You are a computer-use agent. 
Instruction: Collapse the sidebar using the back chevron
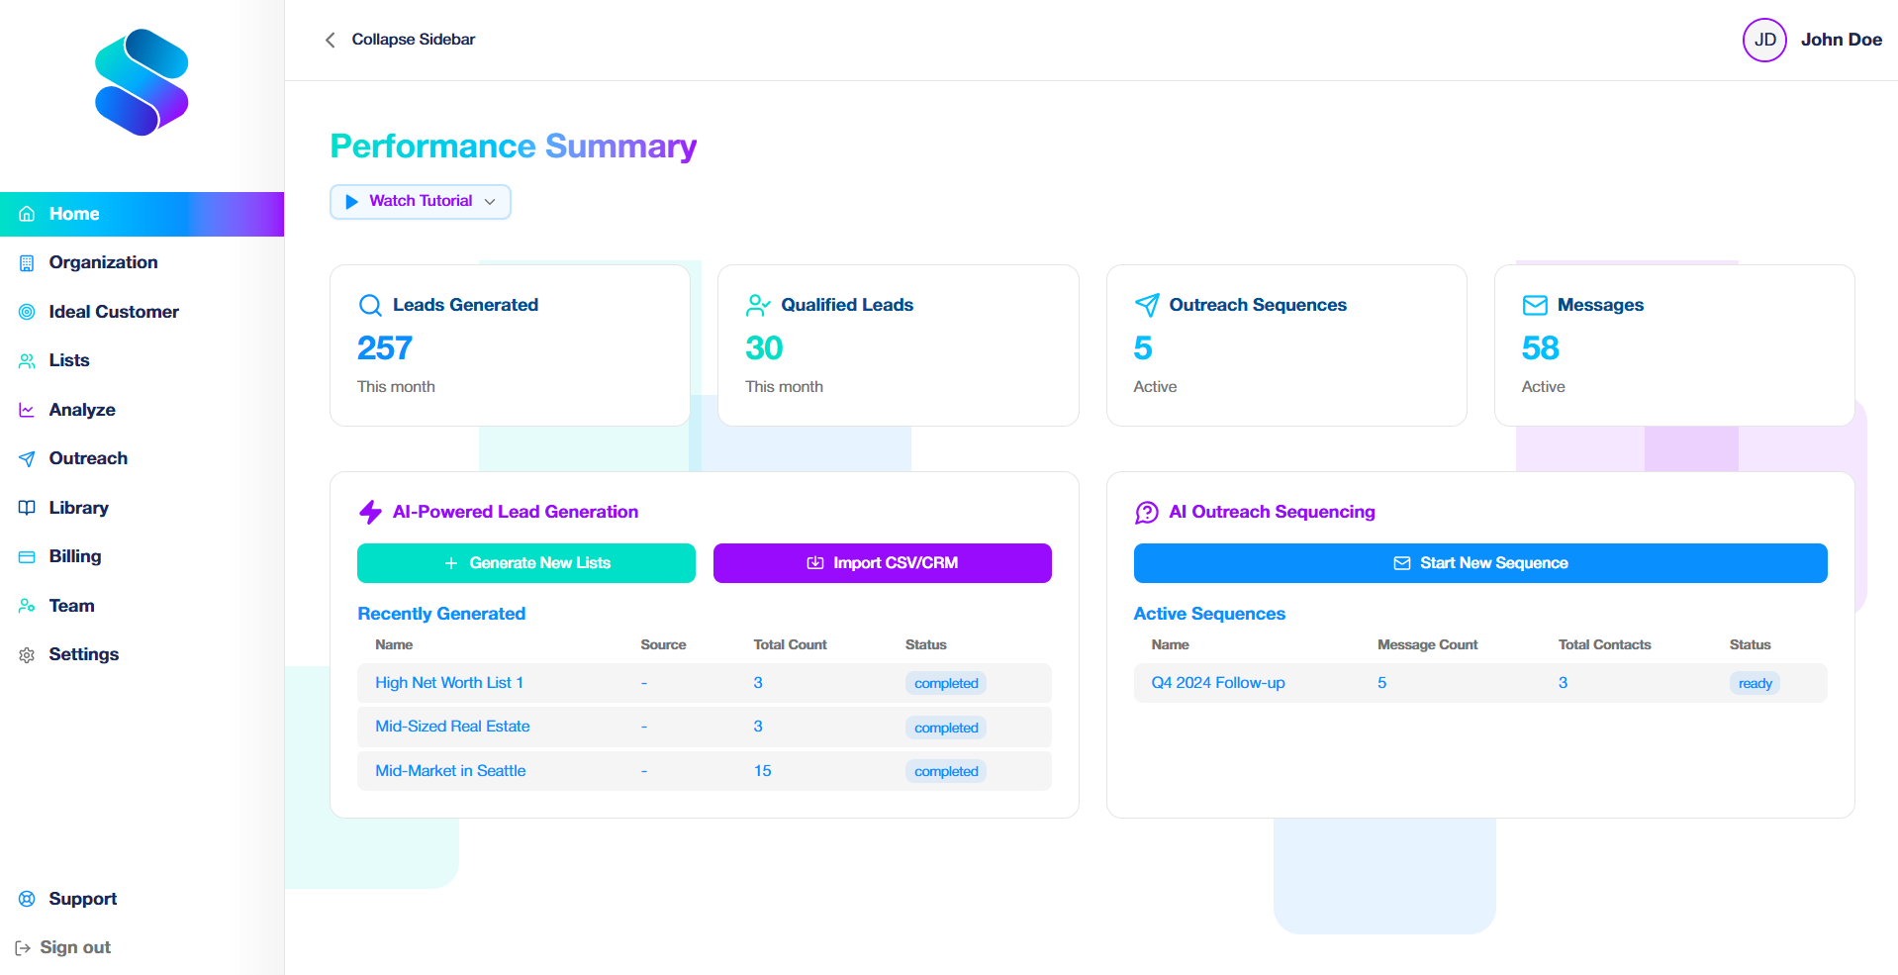point(330,40)
